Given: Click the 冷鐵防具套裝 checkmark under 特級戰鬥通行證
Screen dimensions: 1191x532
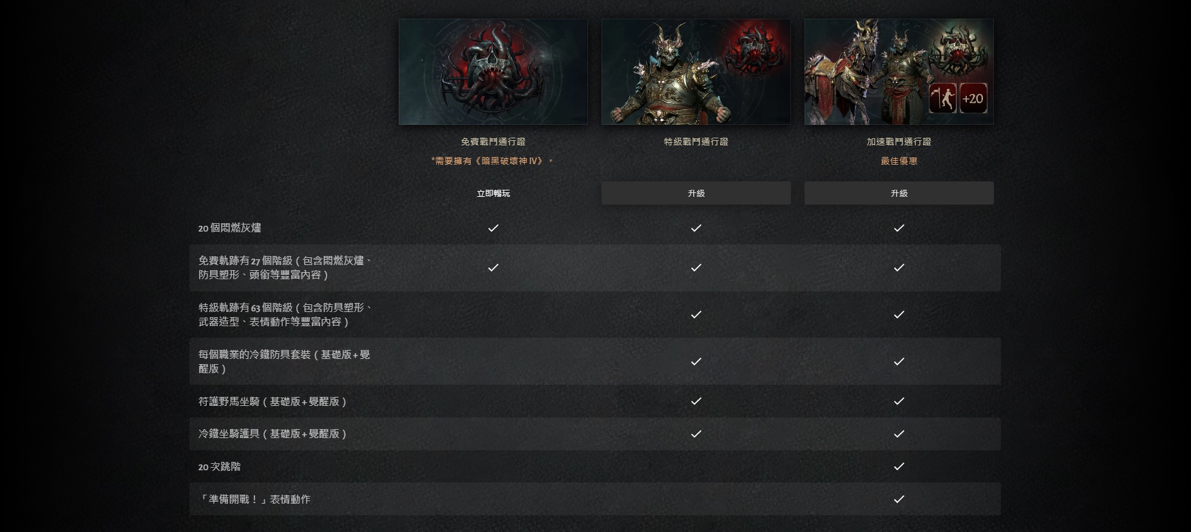Looking at the screenshot, I should coord(696,362).
